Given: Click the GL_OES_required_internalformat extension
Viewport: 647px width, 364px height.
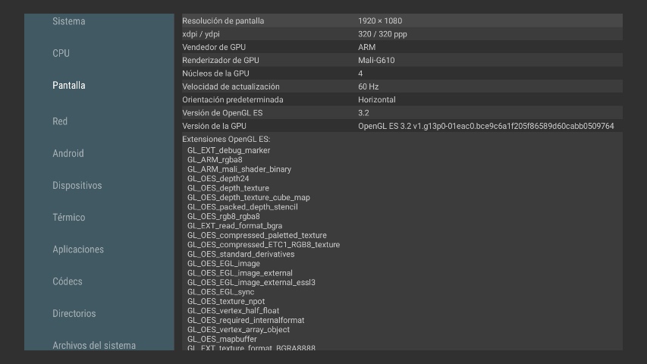Looking at the screenshot, I should pyautogui.click(x=246, y=320).
